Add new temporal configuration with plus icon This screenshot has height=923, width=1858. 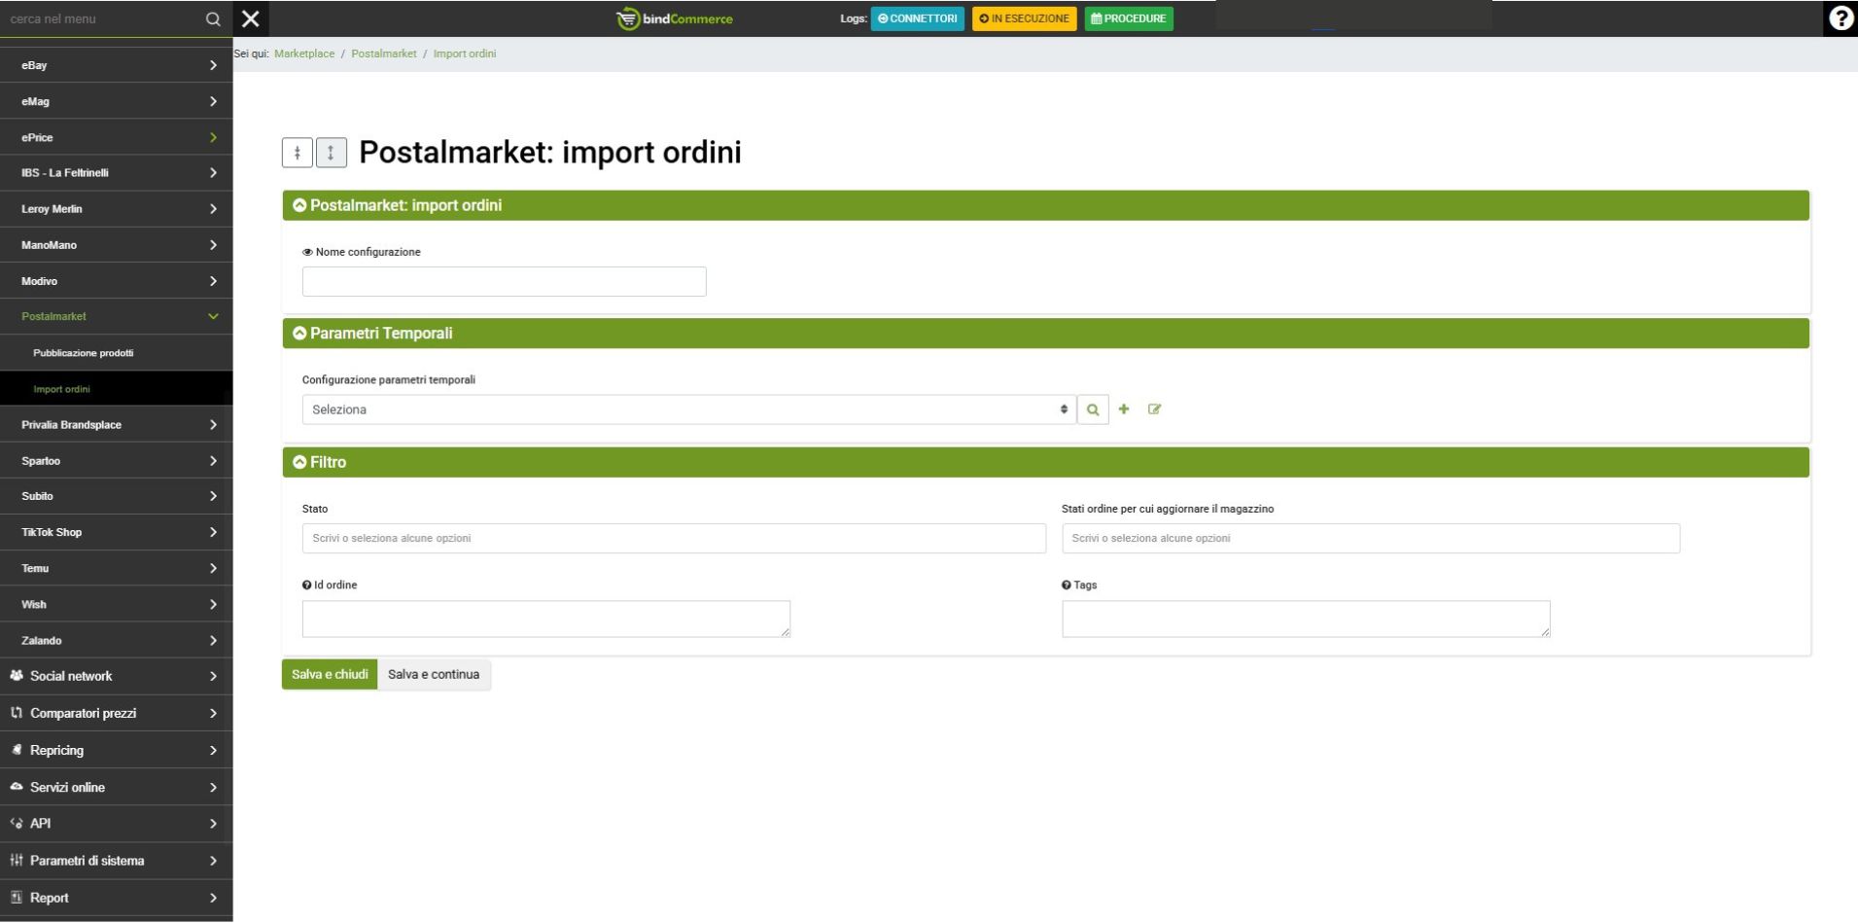point(1124,409)
